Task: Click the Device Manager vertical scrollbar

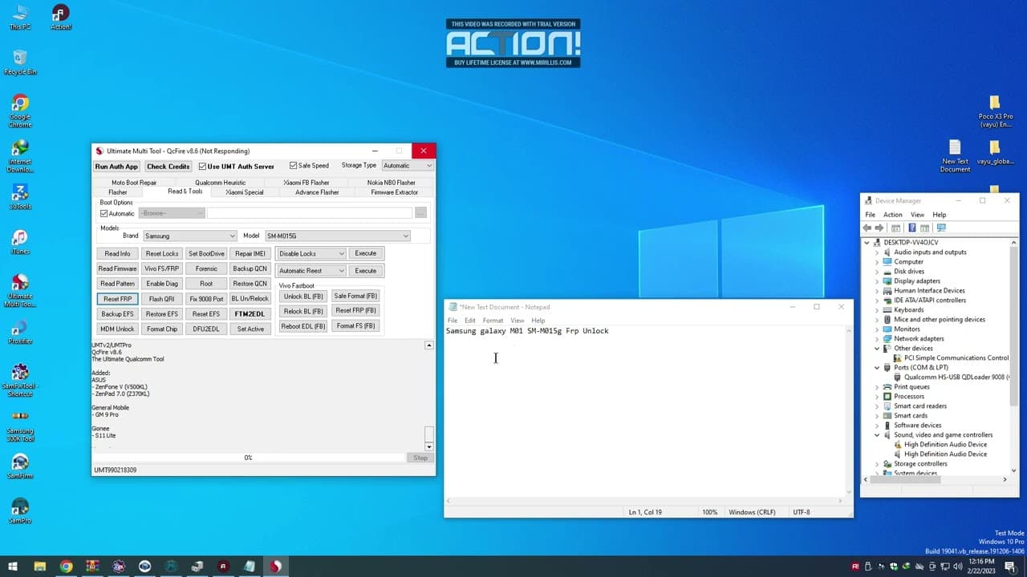Action: (x=1014, y=357)
